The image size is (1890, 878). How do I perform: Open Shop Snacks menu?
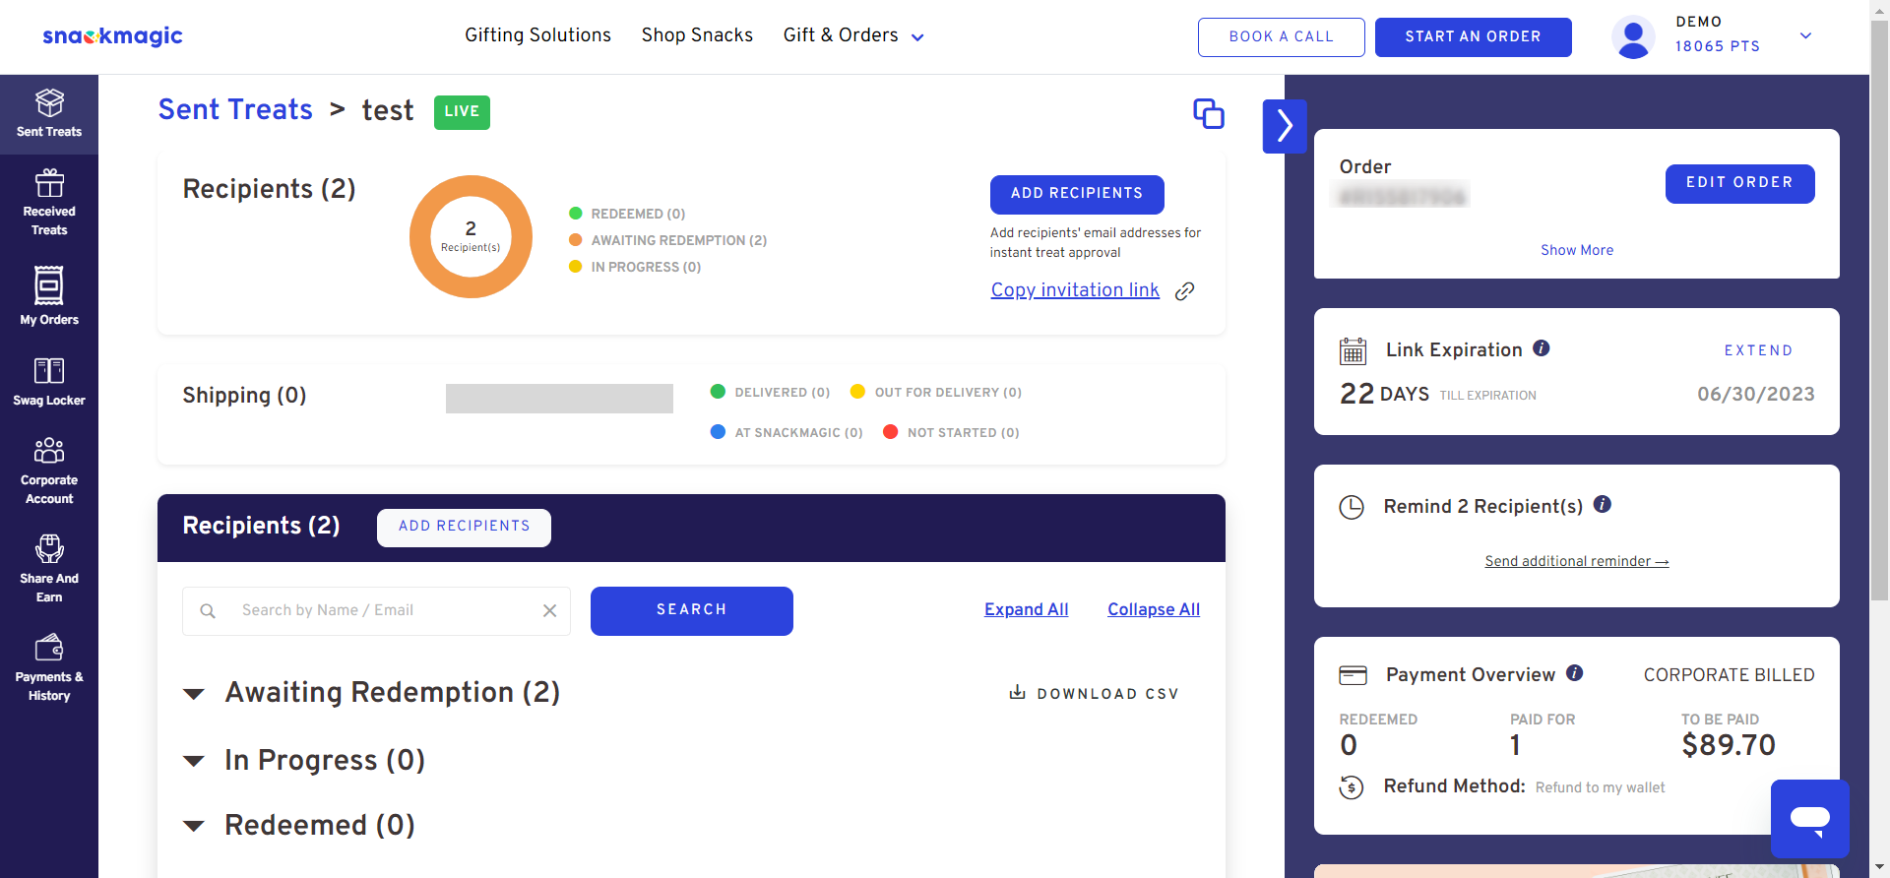pos(697,35)
